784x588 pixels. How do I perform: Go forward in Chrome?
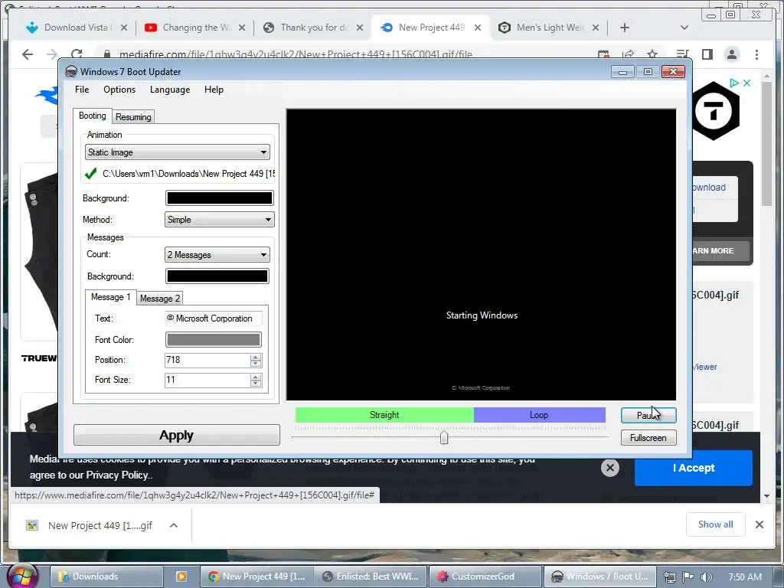pyautogui.click(x=52, y=54)
